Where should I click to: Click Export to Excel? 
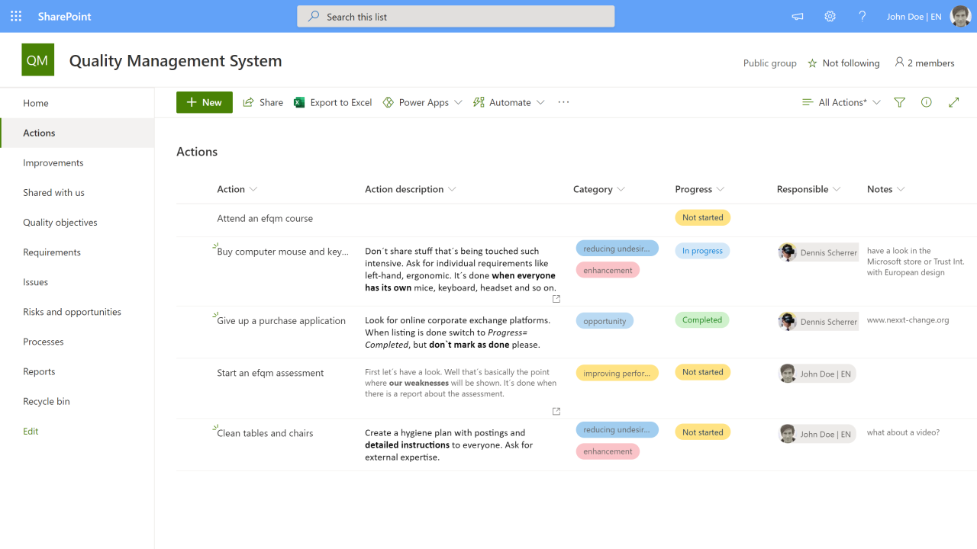pyautogui.click(x=333, y=102)
